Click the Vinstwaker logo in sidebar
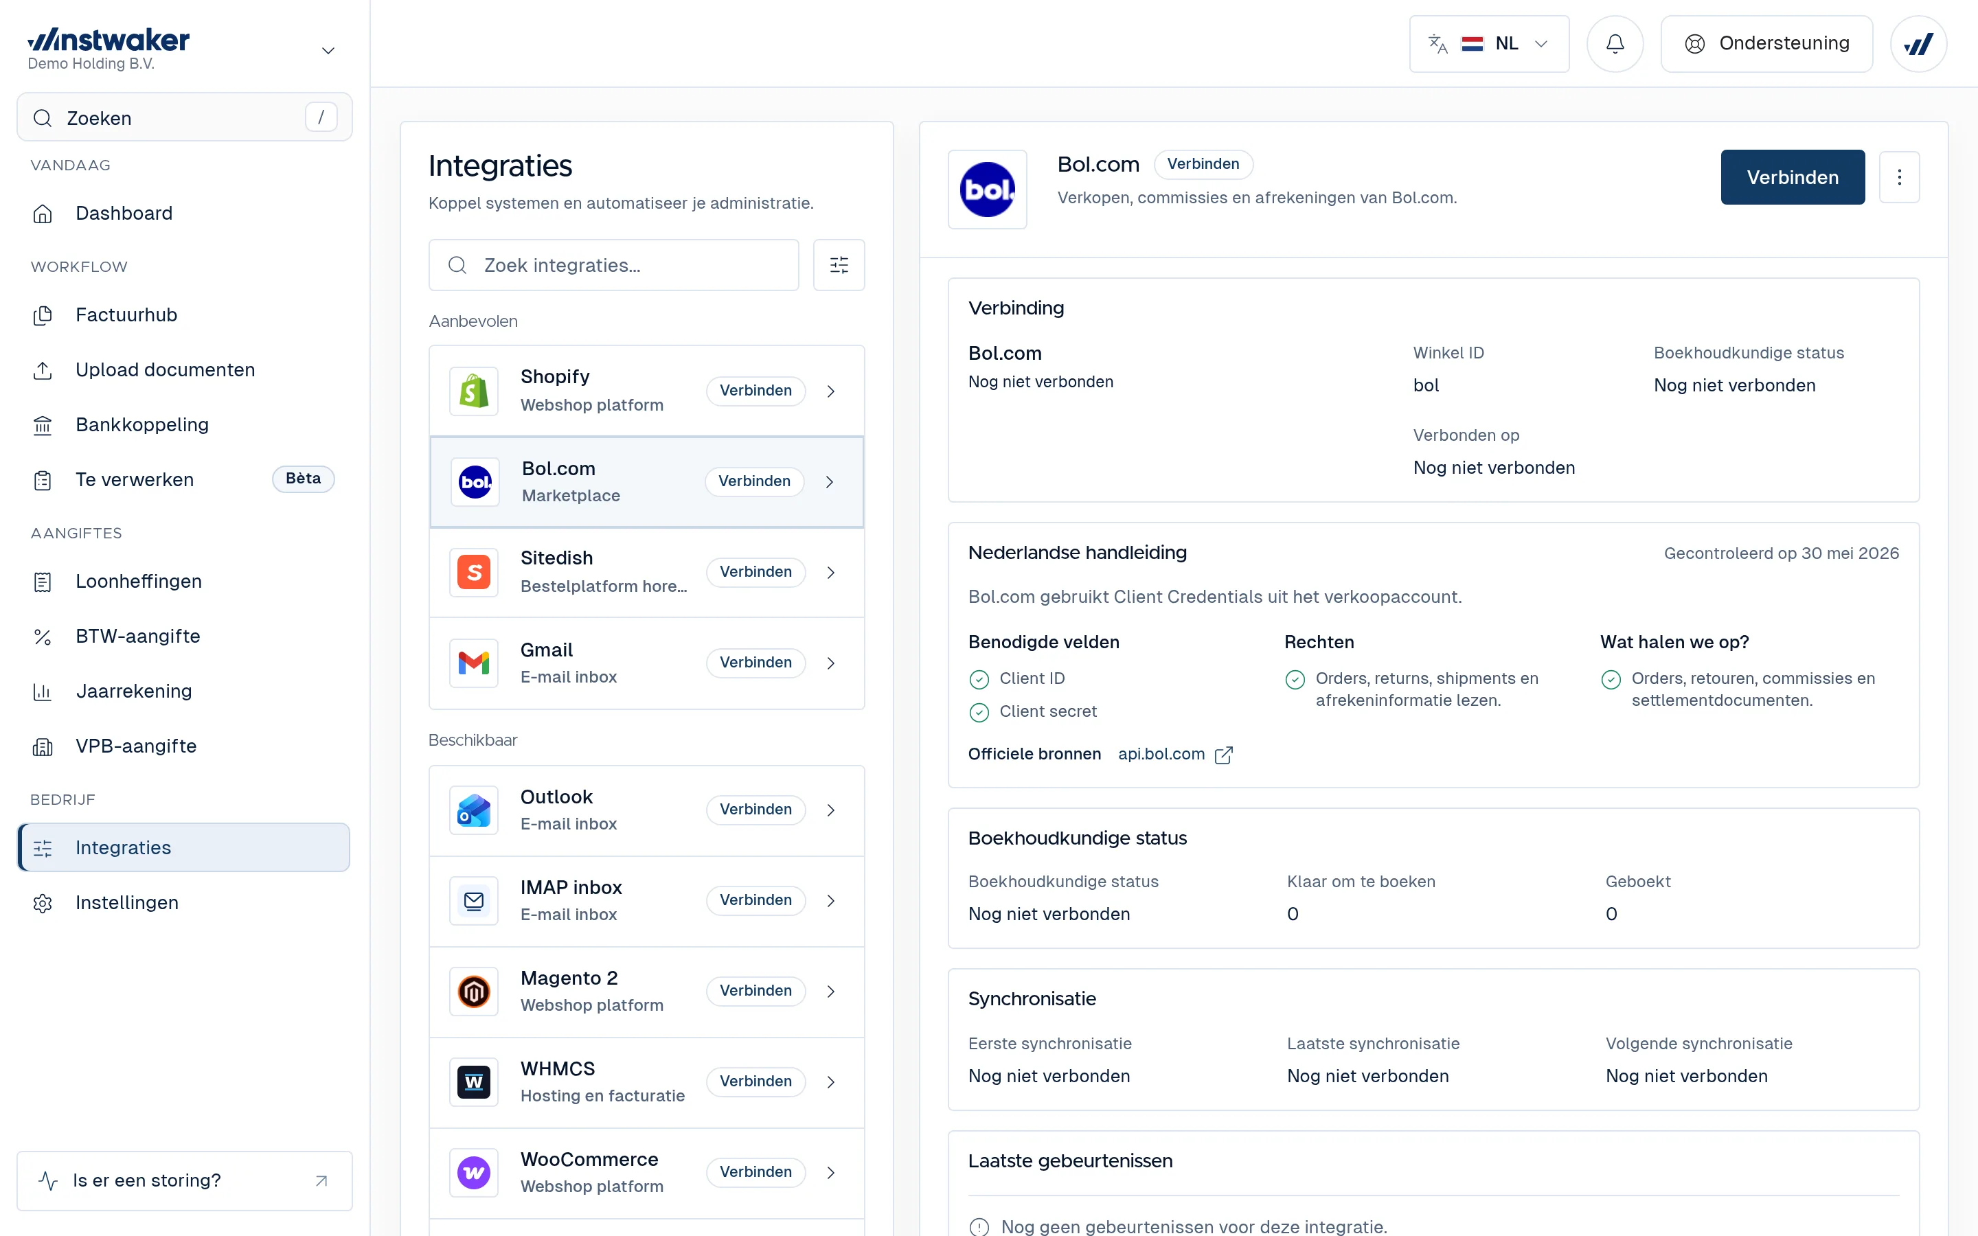This screenshot has width=1978, height=1236. [x=109, y=39]
